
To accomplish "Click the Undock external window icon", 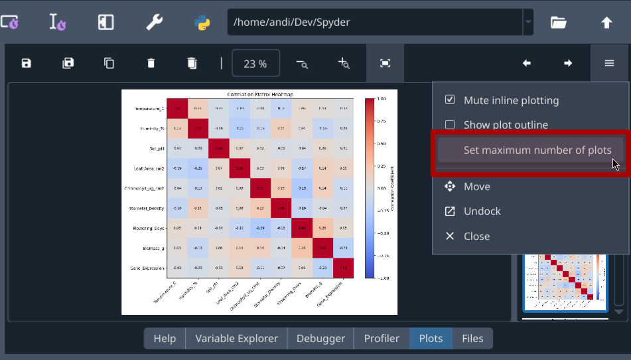I will (x=450, y=211).
